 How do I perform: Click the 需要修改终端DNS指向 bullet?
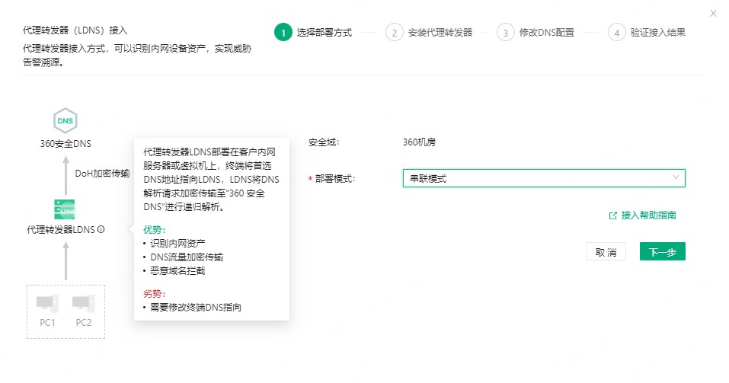pos(196,308)
